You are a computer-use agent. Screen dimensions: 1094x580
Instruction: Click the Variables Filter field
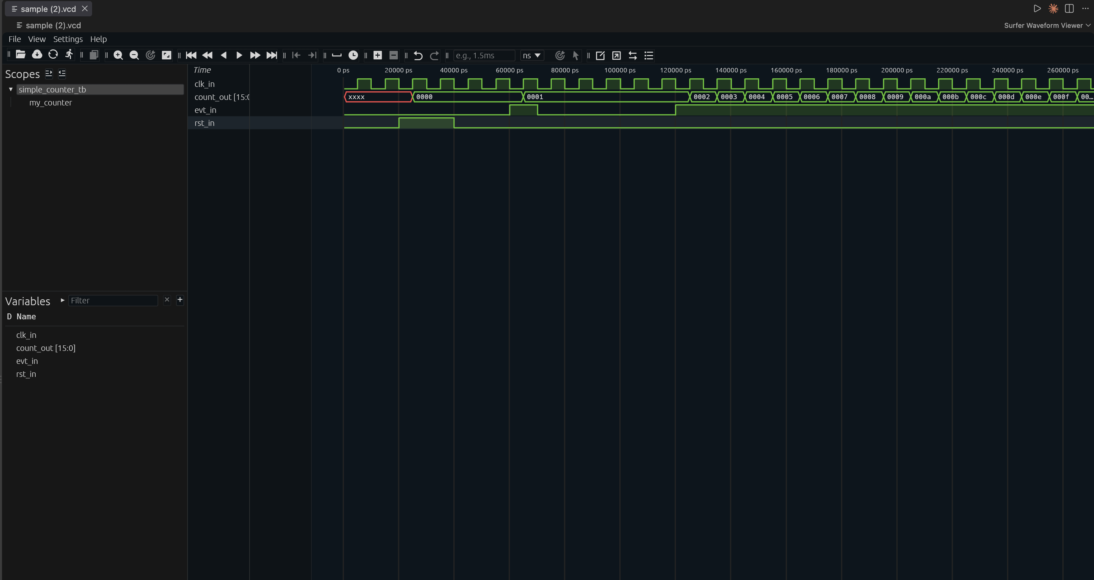pos(113,300)
